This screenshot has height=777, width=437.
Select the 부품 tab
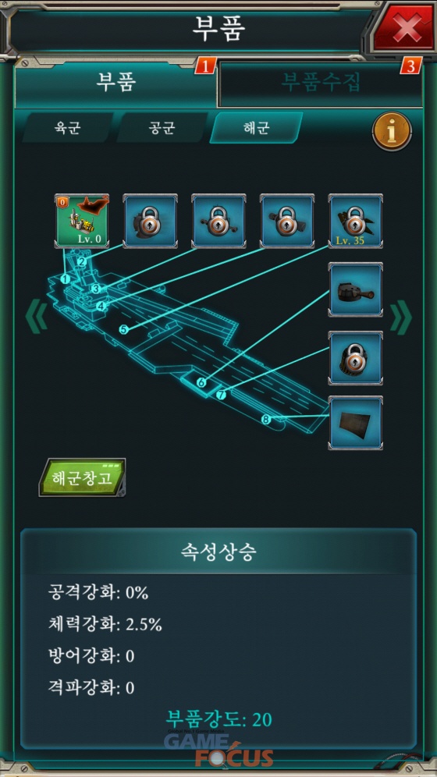[x=115, y=82]
